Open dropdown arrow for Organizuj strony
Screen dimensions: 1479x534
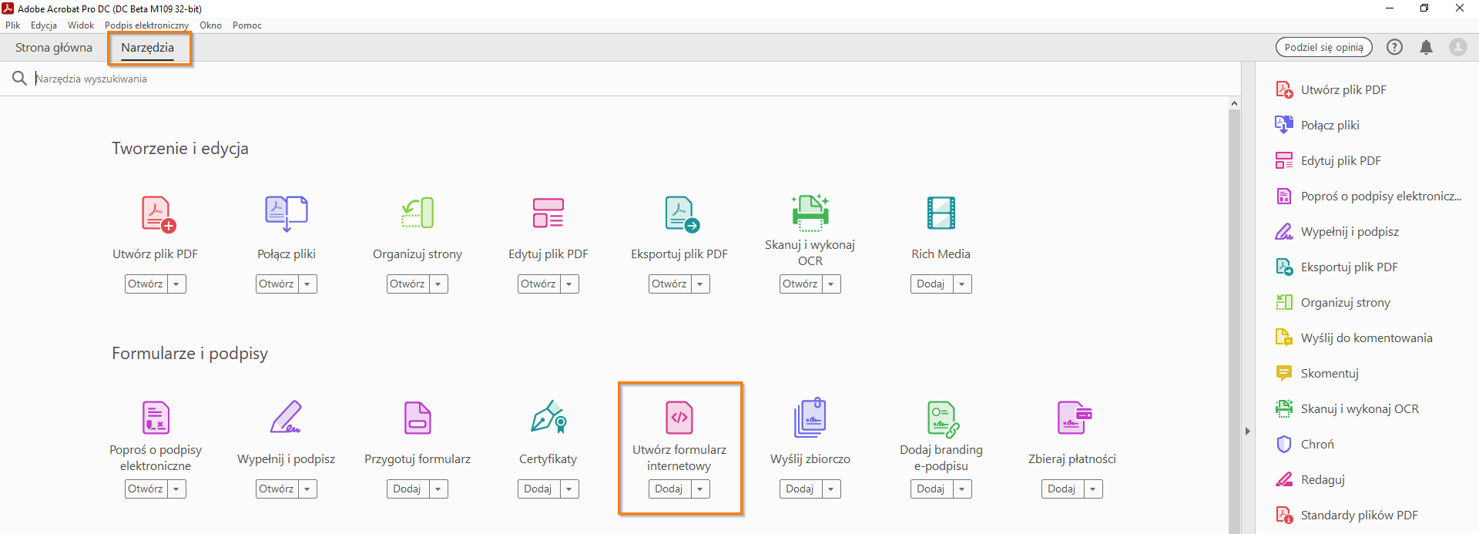click(x=438, y=284)
